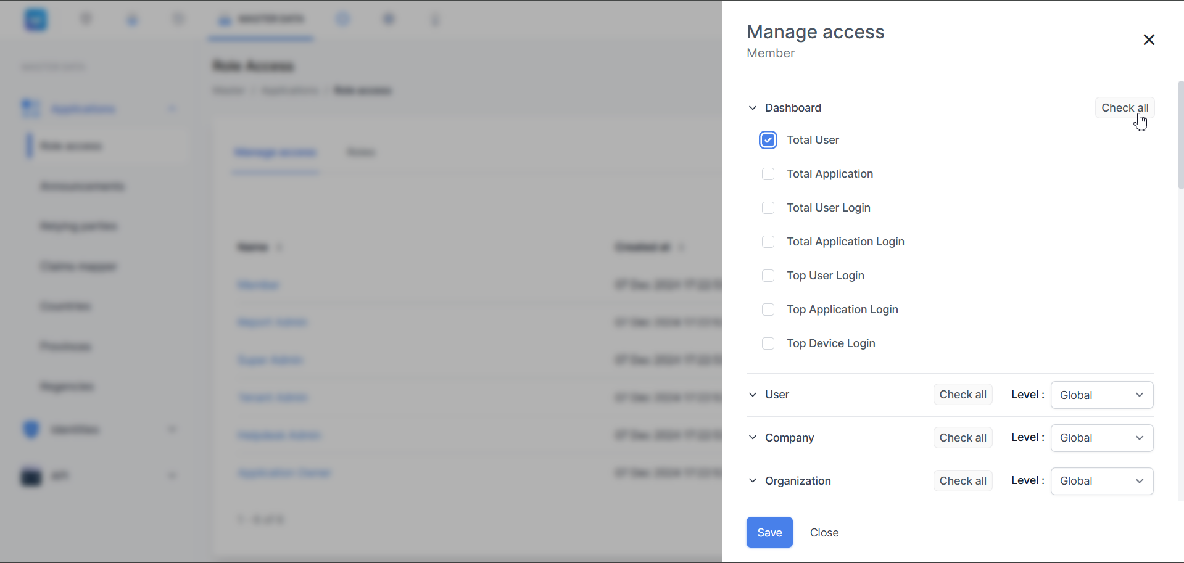Viewport: 1184px width, 563px height.
Task: Uncheck the Total User checkbox
Action: click(x=768, y=141)
